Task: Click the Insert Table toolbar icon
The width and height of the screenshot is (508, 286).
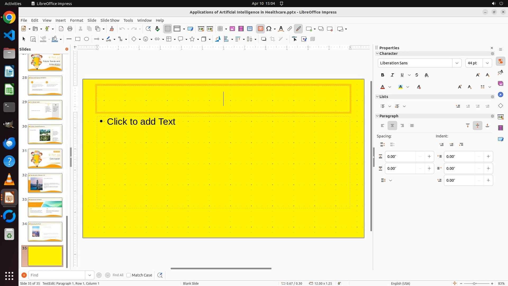Action: click(x=220, y=29)
